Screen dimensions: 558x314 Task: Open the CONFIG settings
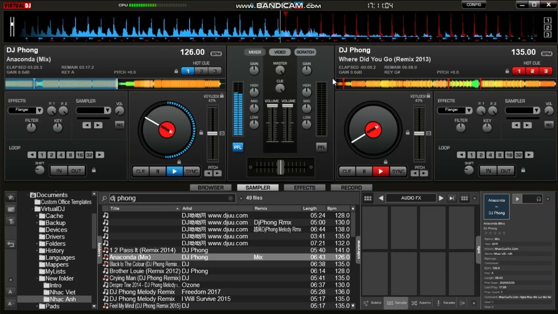(x=474, y=5)
